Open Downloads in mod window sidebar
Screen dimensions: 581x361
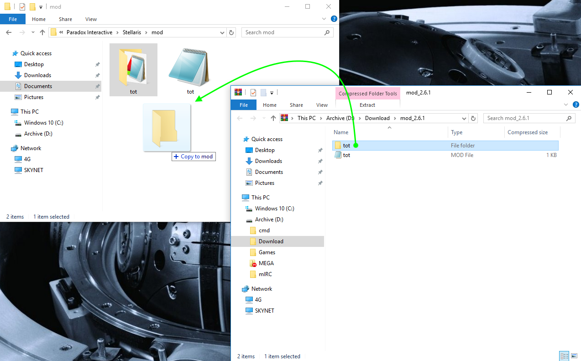click(x=37, y=75)
